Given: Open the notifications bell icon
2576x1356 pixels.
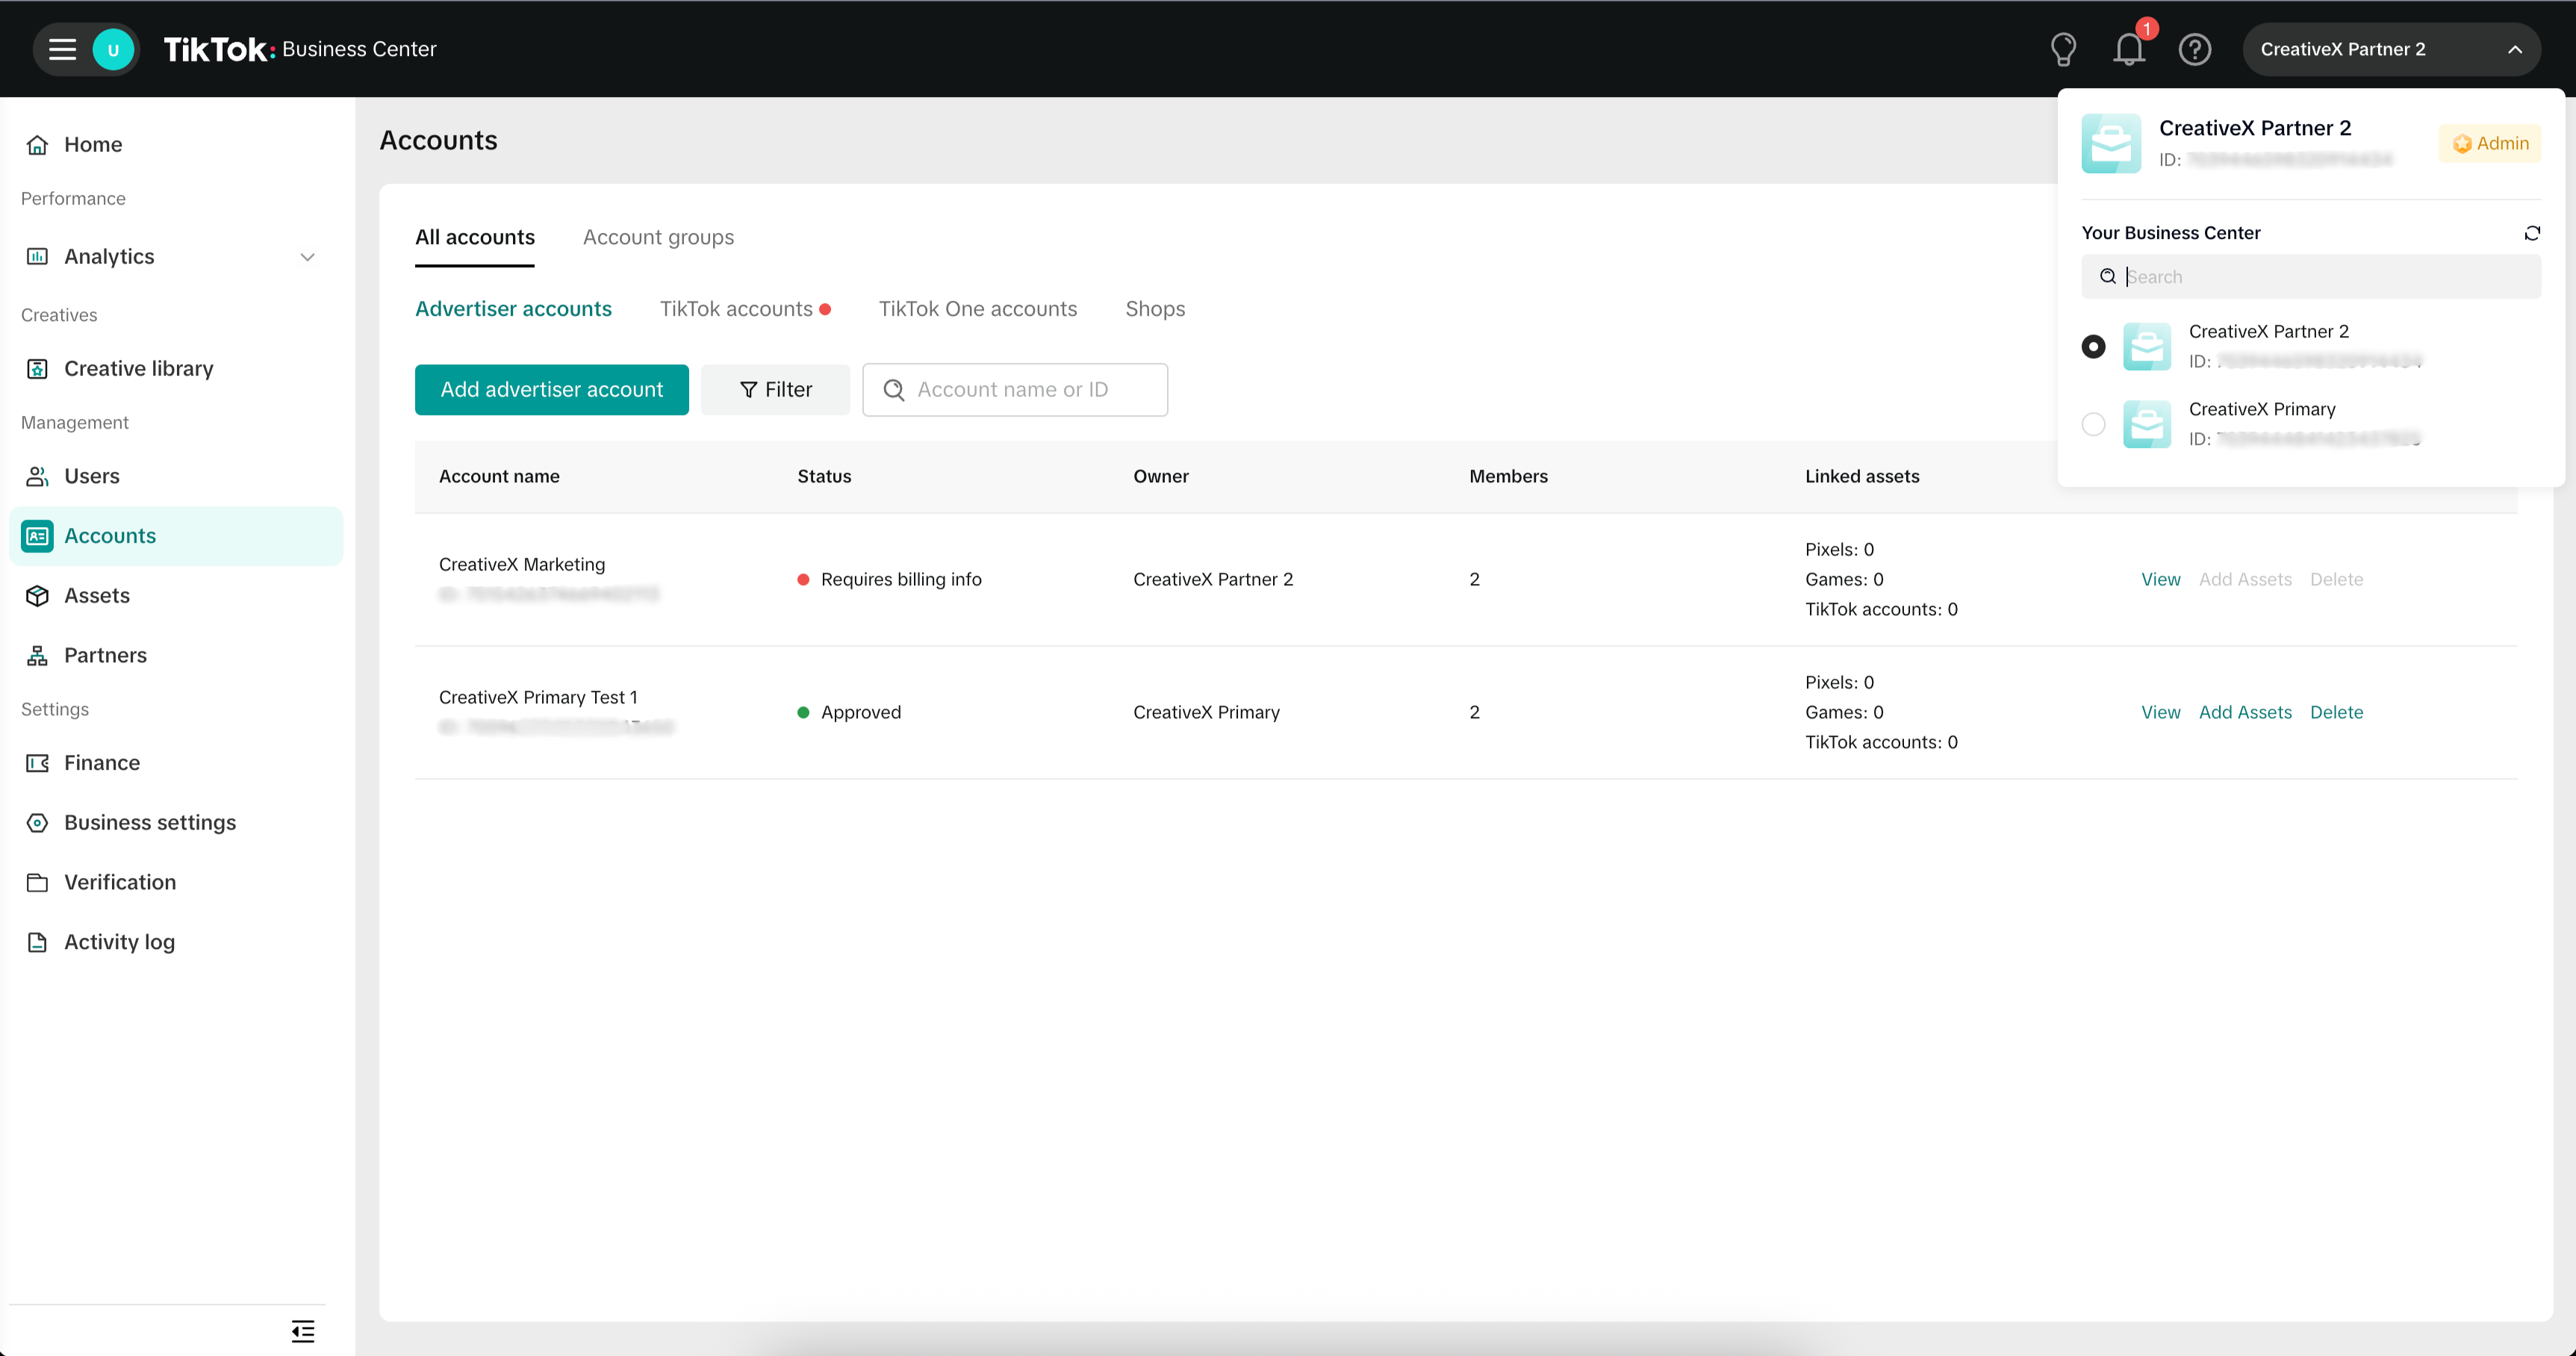Looking at the screenshot, I should pos(2129,49).
